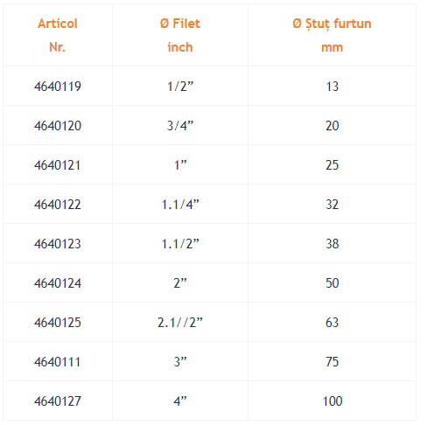The width and height of the screenshot is (427, 425).
Task: Click article number 4640120 cell
Action: coord(58,126)
